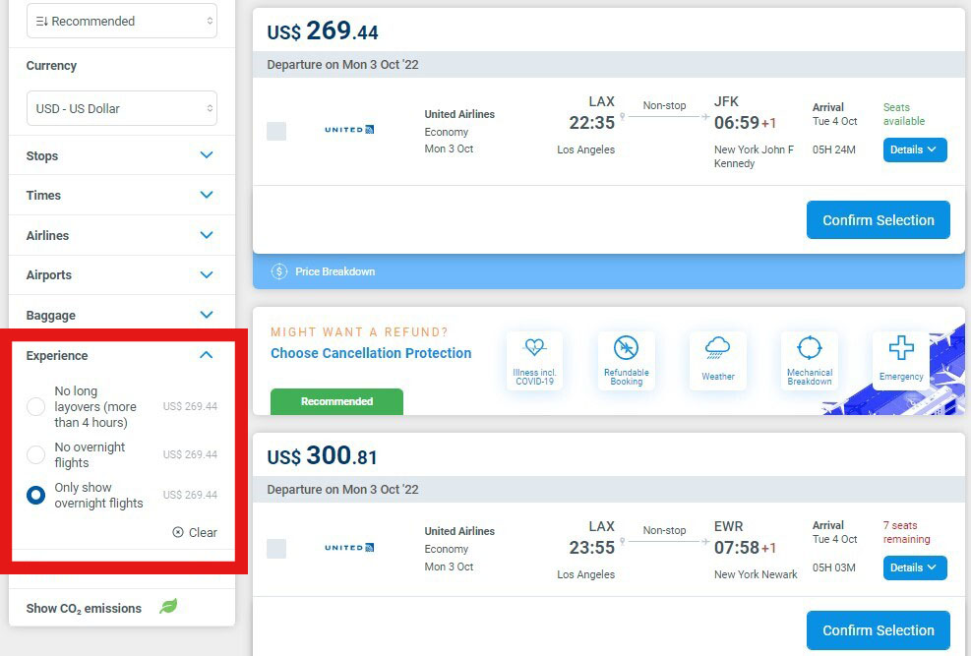Screen dimensions: 971x656
Task: Select No overnight flights radio option
Action: (x=36, y=454)
